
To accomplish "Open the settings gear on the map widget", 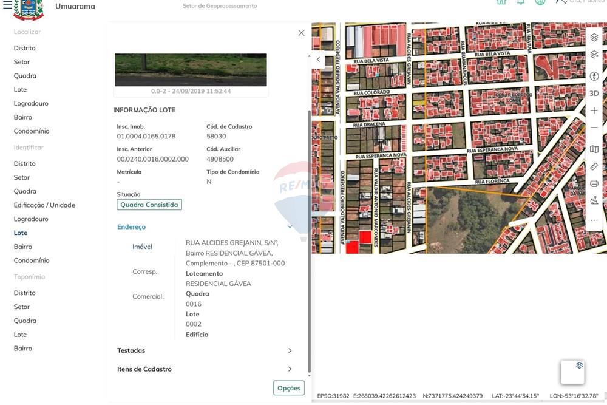I will click(x=578, y=366).
